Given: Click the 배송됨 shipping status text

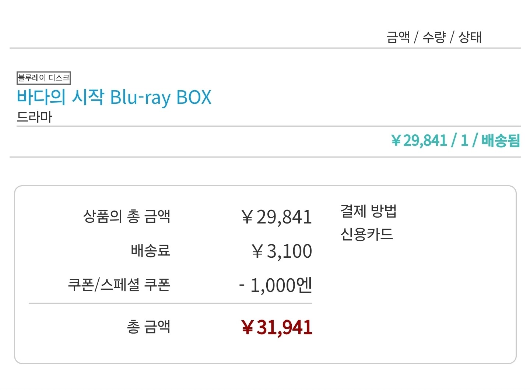Looking at the screenshot, I should pos(501,141).
